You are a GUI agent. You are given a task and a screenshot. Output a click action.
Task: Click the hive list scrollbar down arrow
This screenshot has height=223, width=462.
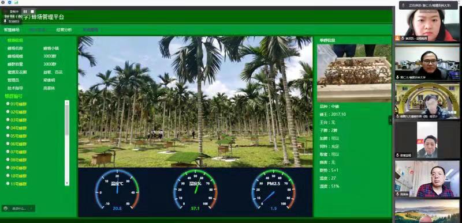pyautogui.click(x=67, y=183)
